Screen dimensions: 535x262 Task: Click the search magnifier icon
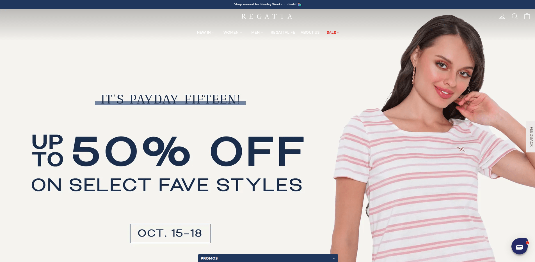pos(515,17)
